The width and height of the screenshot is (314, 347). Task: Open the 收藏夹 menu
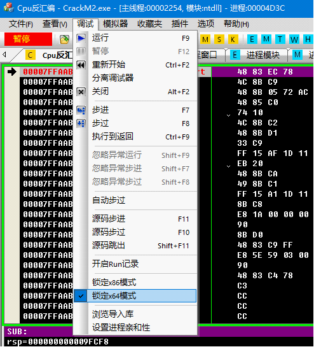[x=149, y=24]
